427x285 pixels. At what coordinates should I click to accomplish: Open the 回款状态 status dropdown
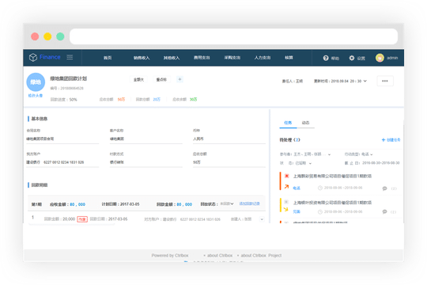tap(227, 203)
